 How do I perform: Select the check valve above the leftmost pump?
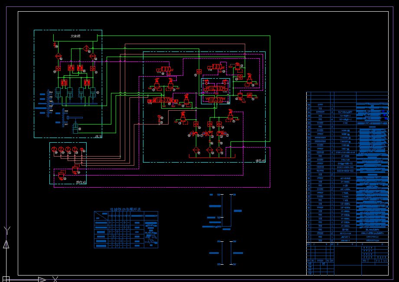pos(196,124)
